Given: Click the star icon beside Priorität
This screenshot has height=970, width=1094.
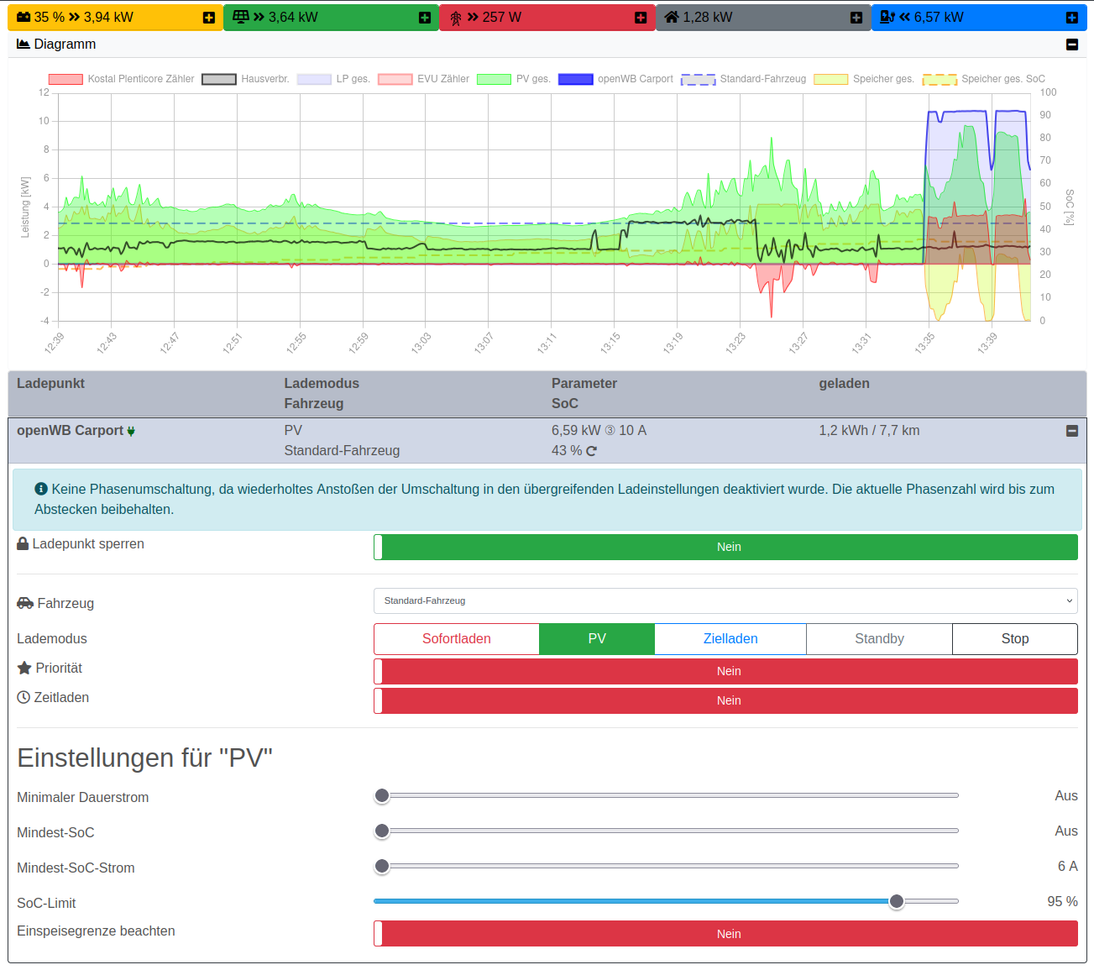Looking at the screenshot, I should 24,668.
